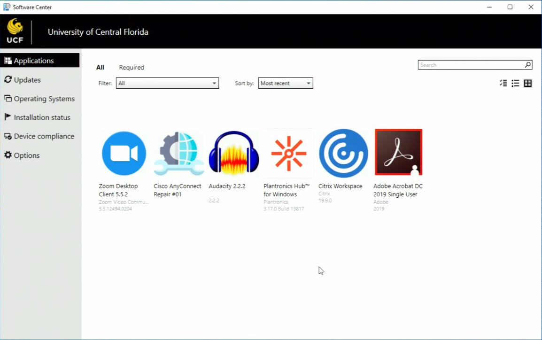
Task: Click the Zoom Video Commu... publisher text
Action: (124, 202)
